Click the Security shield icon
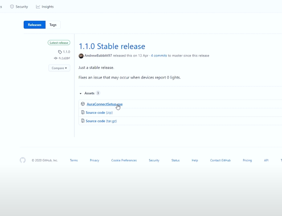 pyautogui.click(x=12, y=7)
